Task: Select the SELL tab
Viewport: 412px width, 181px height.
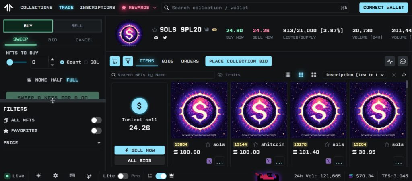Action: 77,26
